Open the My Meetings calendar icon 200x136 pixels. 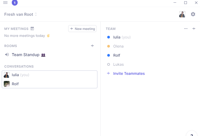32,29
